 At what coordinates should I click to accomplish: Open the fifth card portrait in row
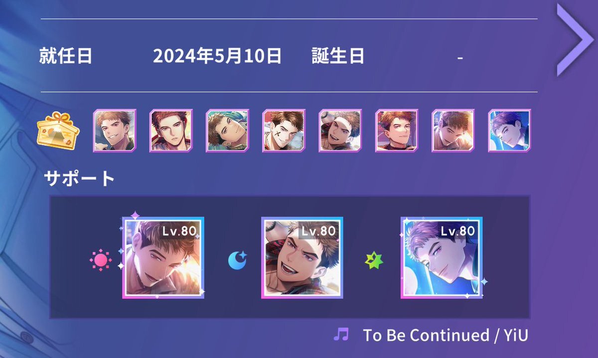340,131
